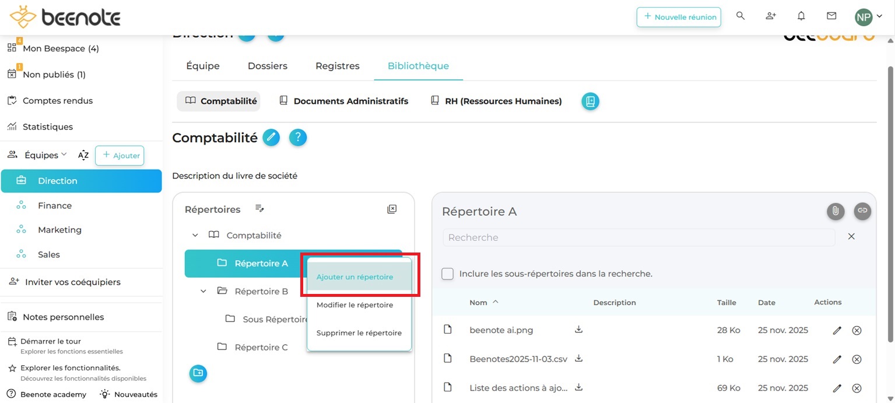Click the paperclip attach file icon

pyautogui.click(x=836, y=211)
